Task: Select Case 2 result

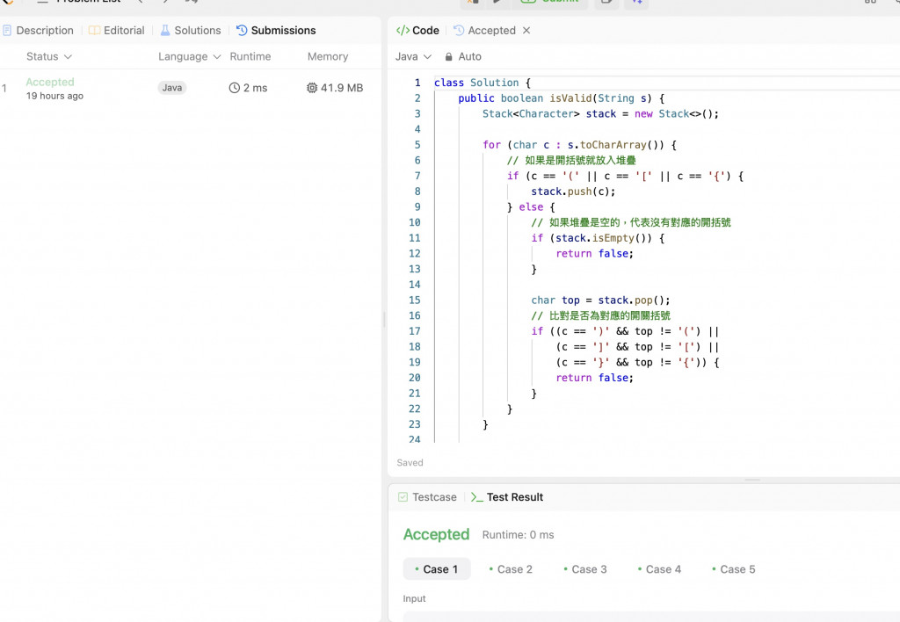Action: click(511, 569)
